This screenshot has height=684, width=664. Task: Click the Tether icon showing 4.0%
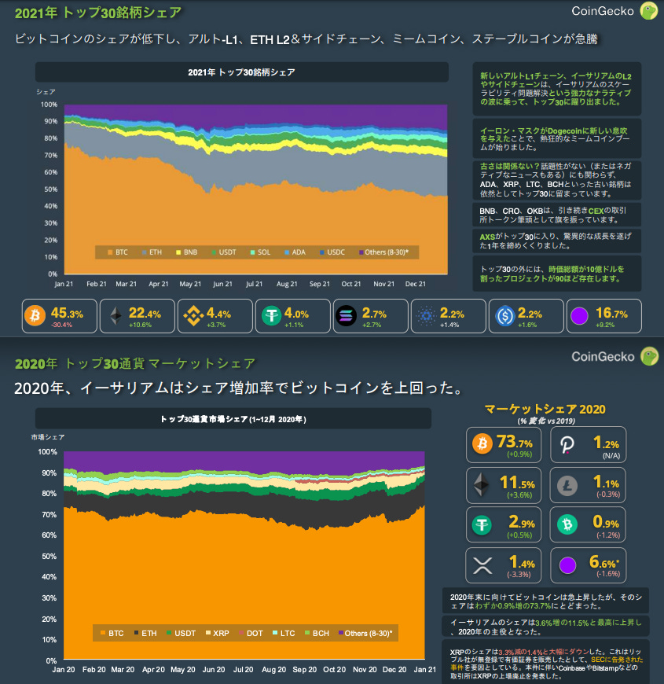tap(271, 316)
